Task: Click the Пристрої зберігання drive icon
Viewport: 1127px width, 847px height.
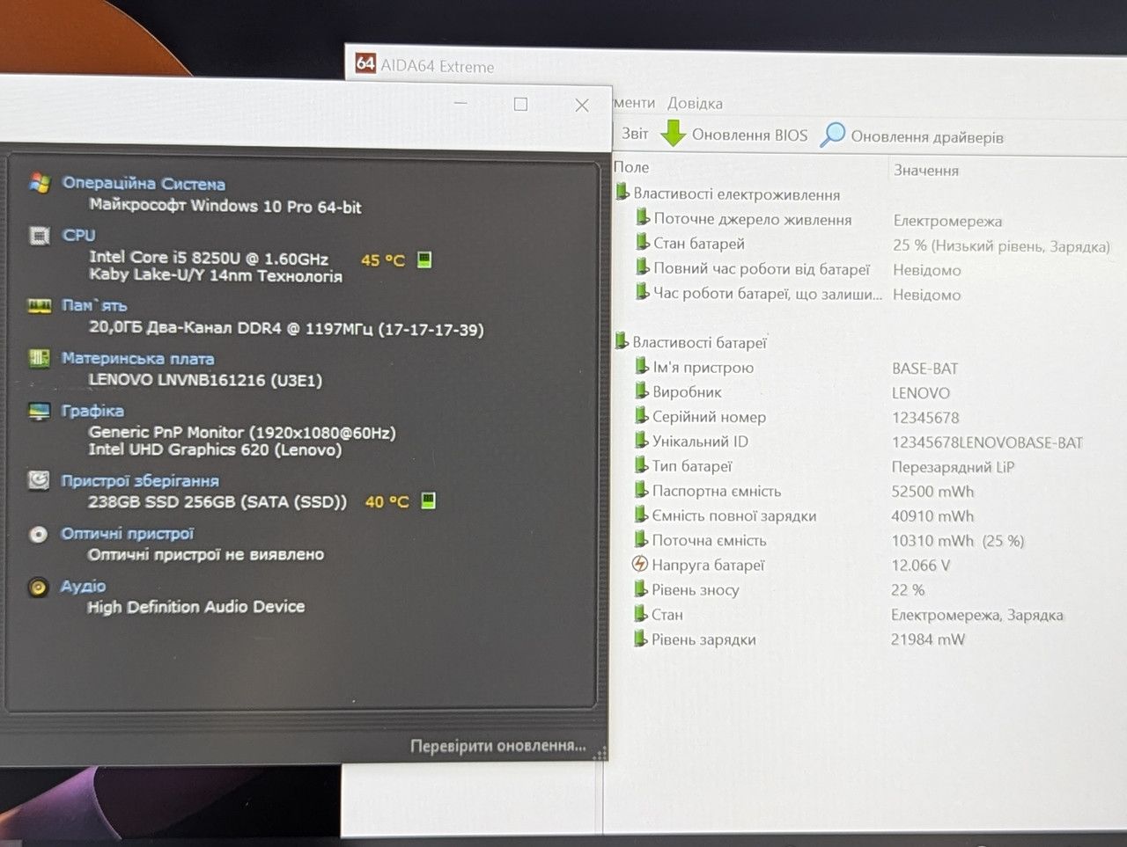Action: pos(38,480)
